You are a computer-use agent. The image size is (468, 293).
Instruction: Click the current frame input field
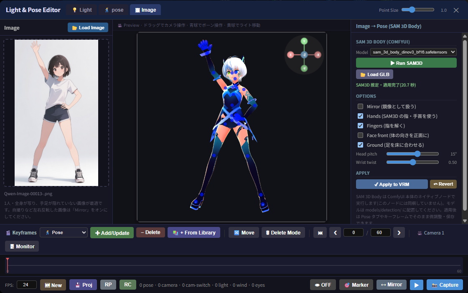pyautogui.click(x=354, y=232)
